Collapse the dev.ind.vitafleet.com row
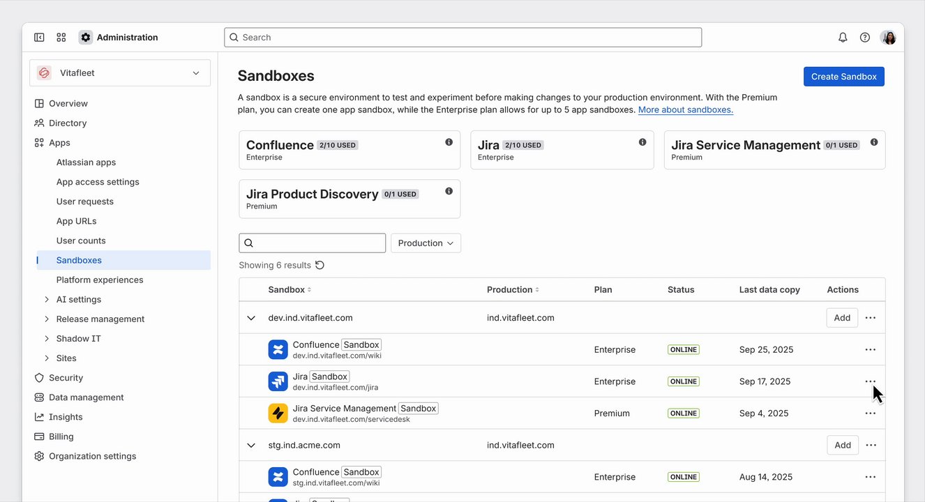925x502 pixels. [x=251, y=318]
